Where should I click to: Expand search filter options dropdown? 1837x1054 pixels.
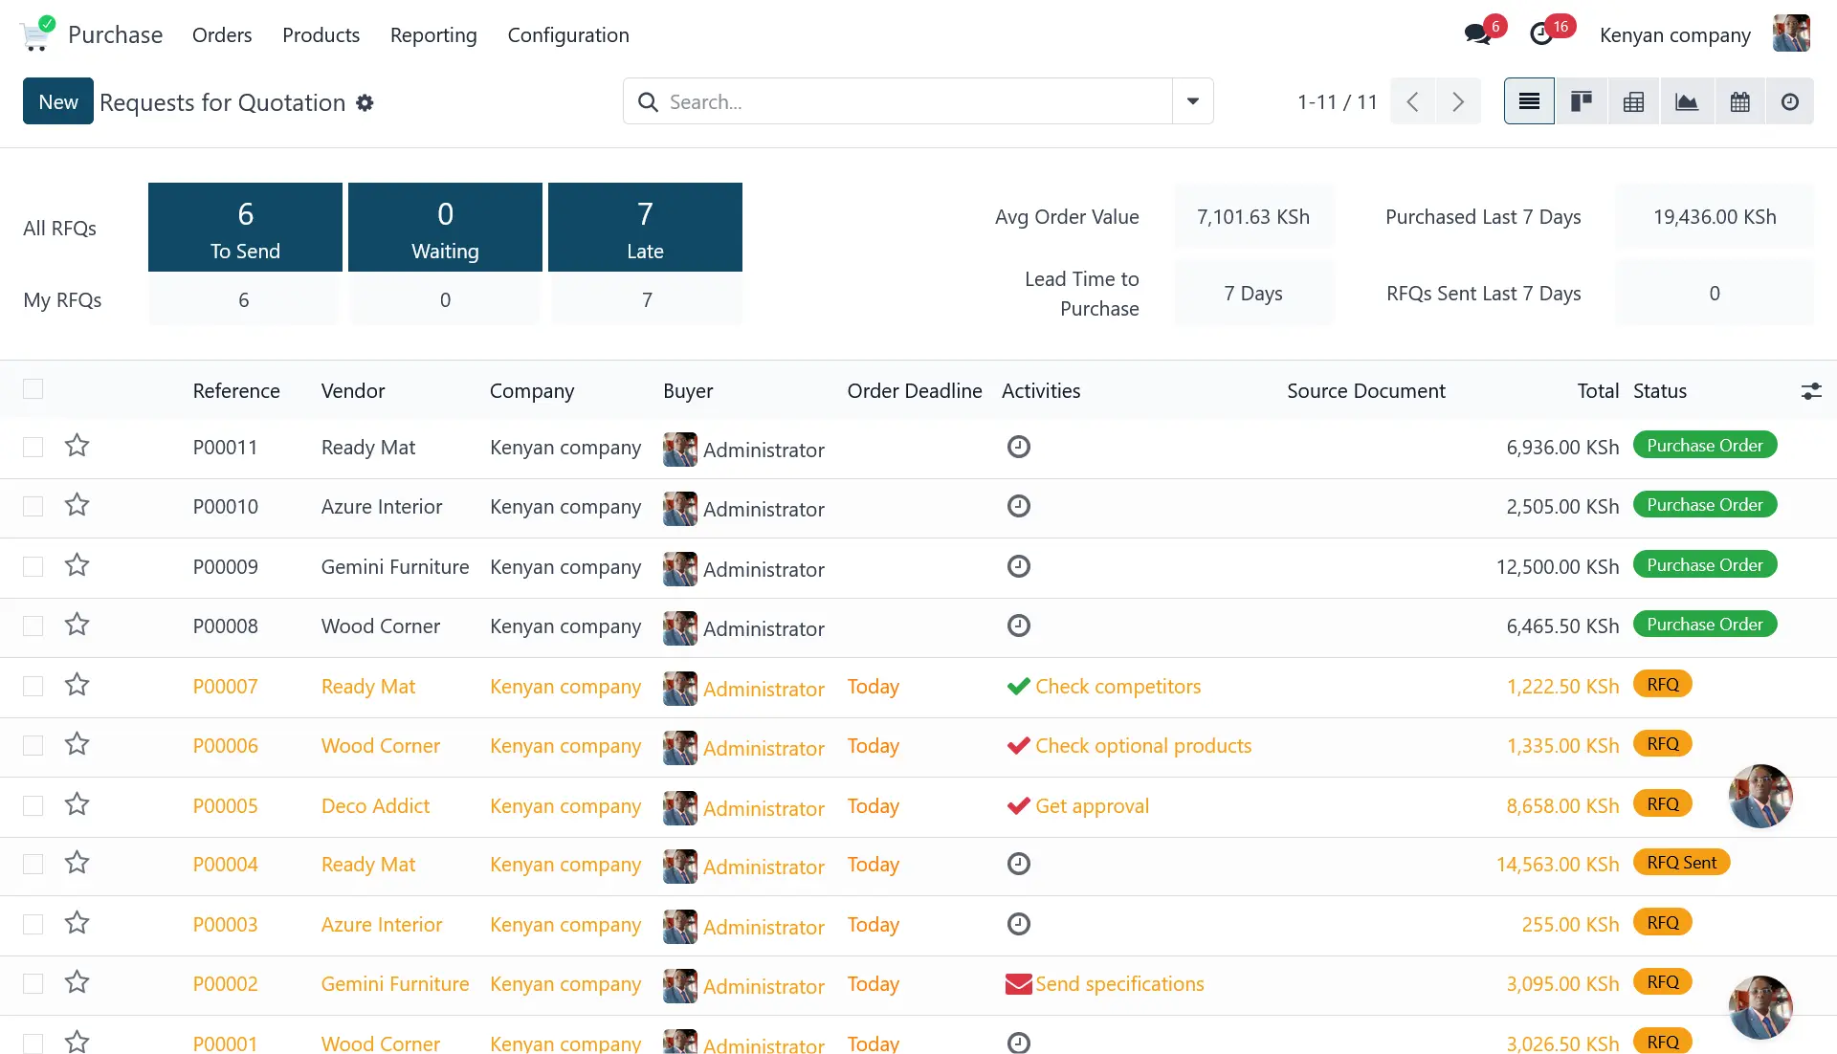pos(1192,101)
